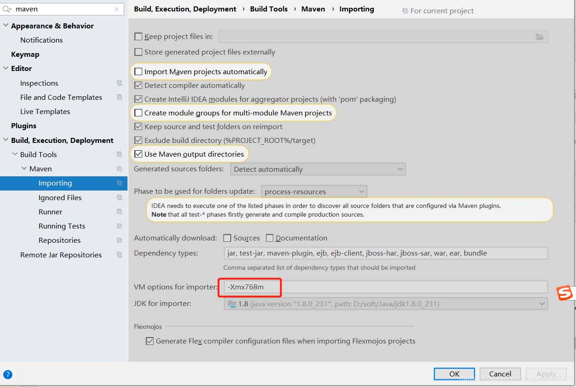Open Inspections settings
This screenshot has width=576, height=387.
coord(39,83)
